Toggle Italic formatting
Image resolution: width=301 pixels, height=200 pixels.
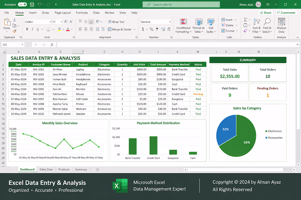tap(32, 29)
